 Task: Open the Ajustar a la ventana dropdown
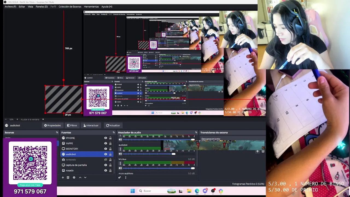(32, 119)
